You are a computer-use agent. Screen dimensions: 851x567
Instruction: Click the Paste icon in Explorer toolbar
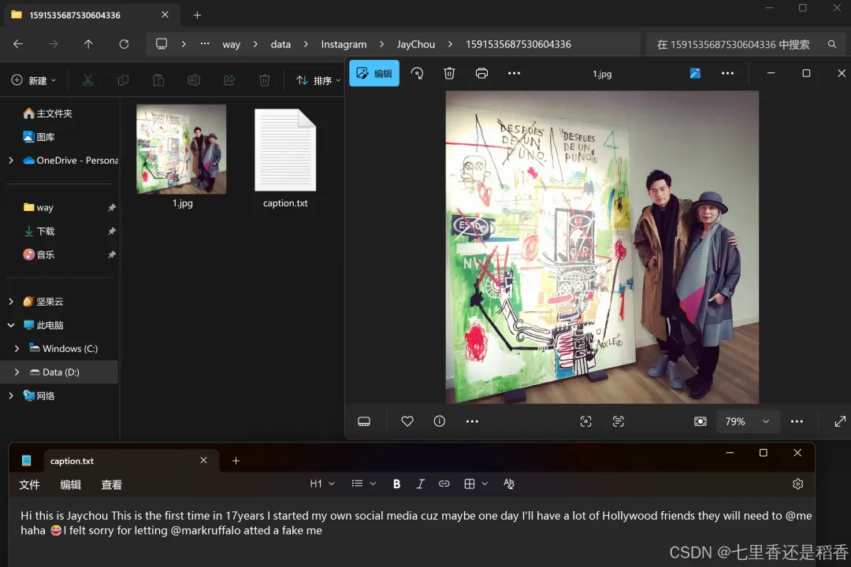pos(158,80)
